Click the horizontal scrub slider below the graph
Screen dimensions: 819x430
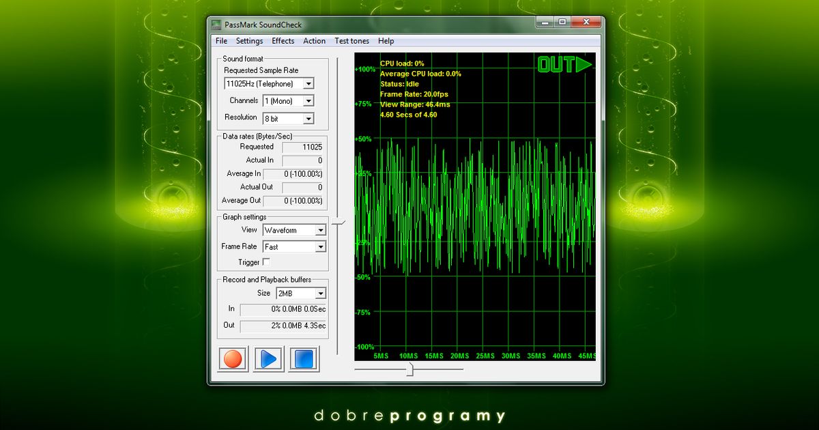click(412, 369)
